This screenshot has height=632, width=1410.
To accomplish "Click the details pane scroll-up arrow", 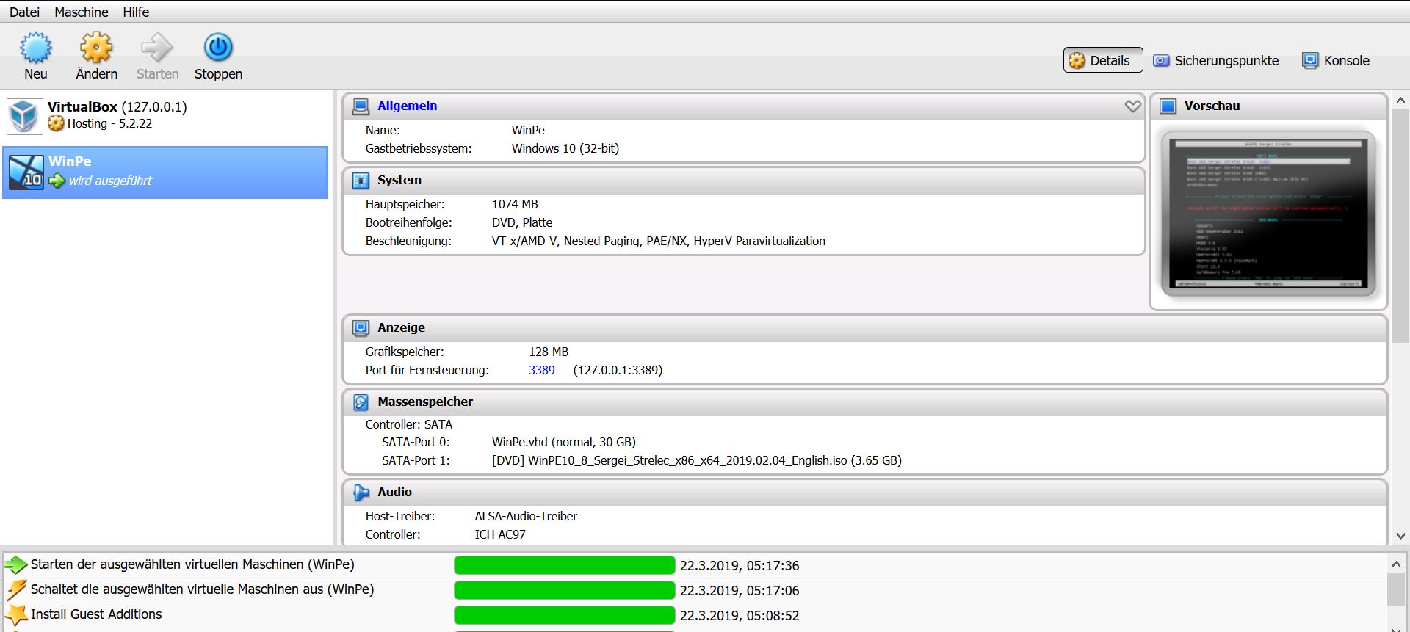I will click(1400, 101).
